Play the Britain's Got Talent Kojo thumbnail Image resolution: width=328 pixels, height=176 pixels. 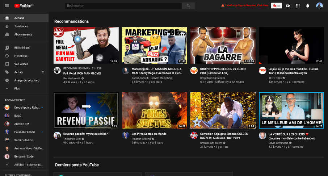coord(223,110)
